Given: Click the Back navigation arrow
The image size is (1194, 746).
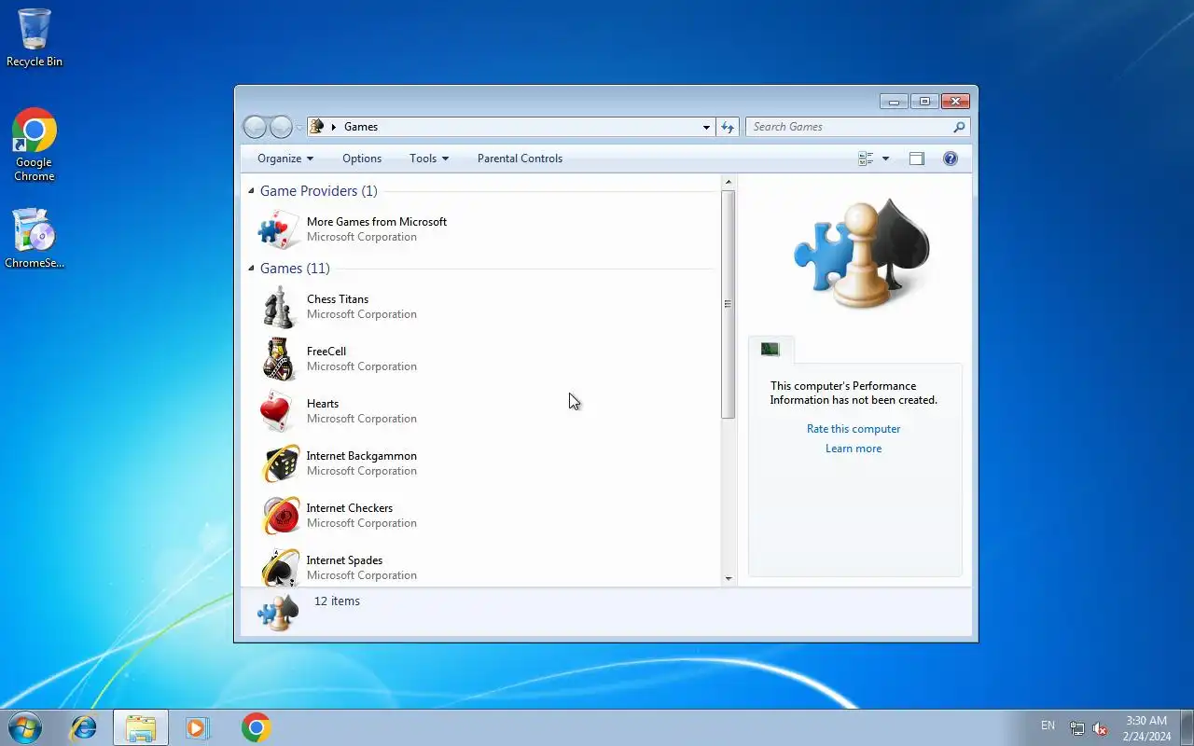Looking at the screenshot, I should coord(255,127).
